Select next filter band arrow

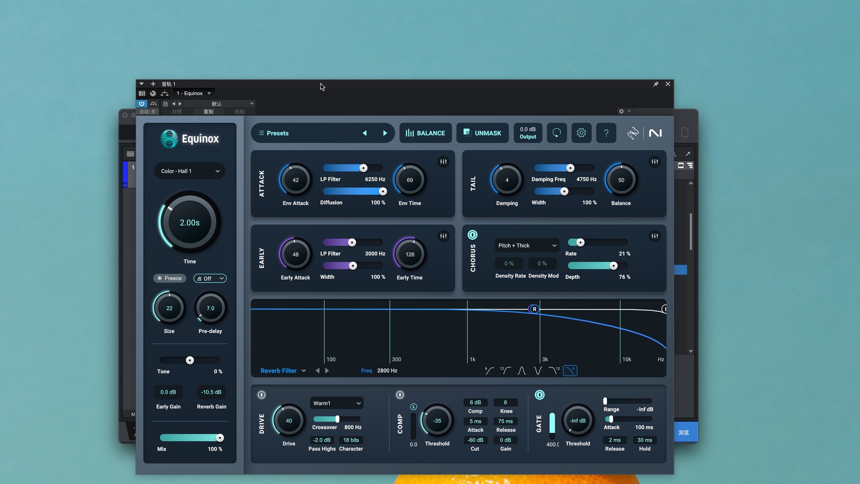tap(327, 371)
